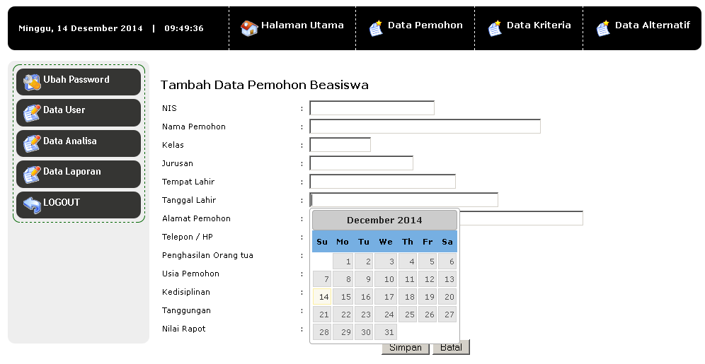Click the notepad icon on Data User
705x364 pixels.
(x=32, y=112)
